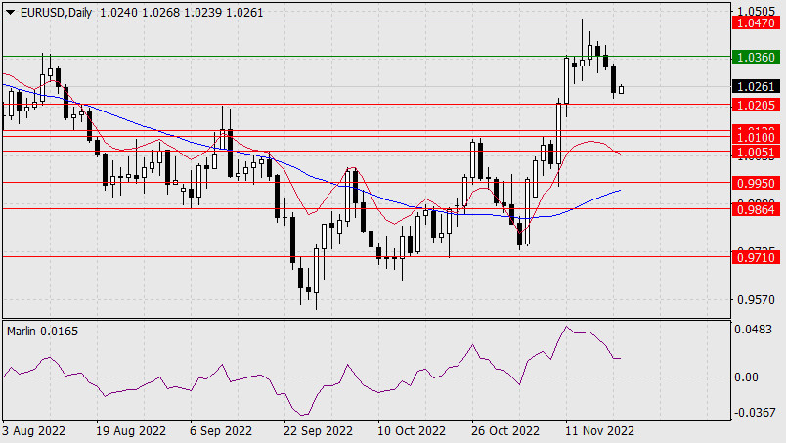
Task: Select the 1.0100 red price level label
Action: (756, 138)
